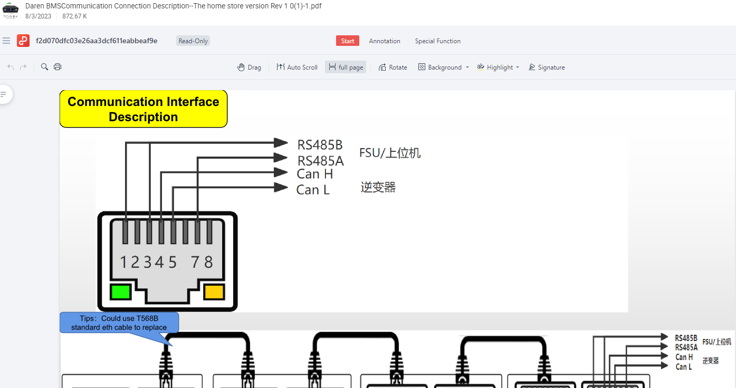Select the Drag hand tool
This screenshot has height=388, width=736.
coord(250,67)
